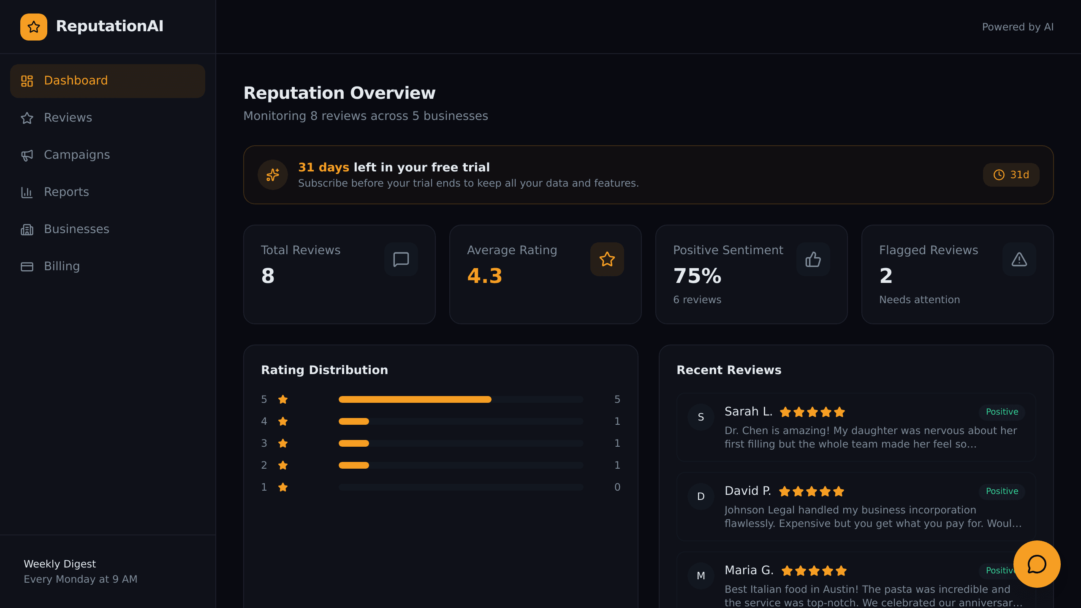Click the Positive tag on Sarah L.'s review
This screenshot has width=1081, height=608.
(1002, 412)
